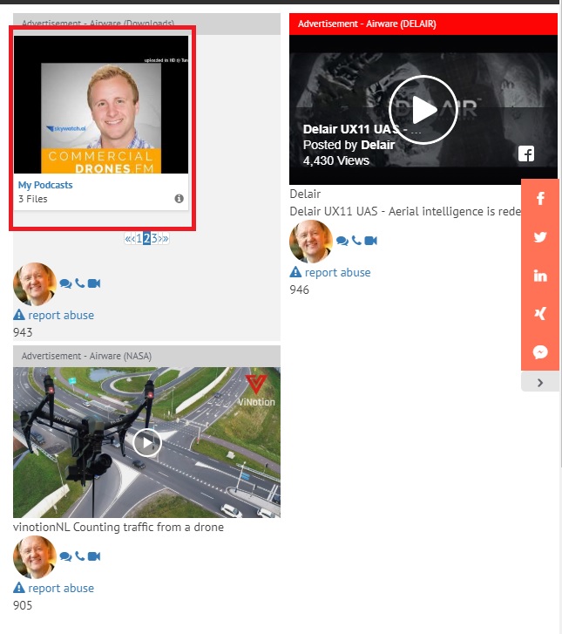Viewport: 562px width, 634px height.
Task: Share page on Facebook from side bar
Action: click(540, 198)
